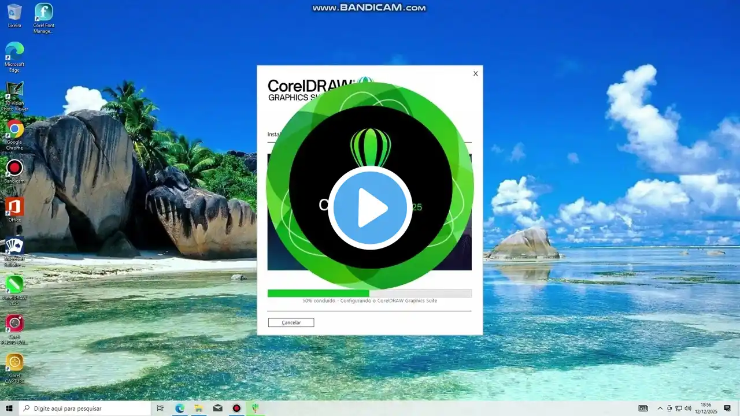The width and height of the screenshot is (740, 416).
Task: Launch the Google Chrome desktop shortcut
Action: 14,135
